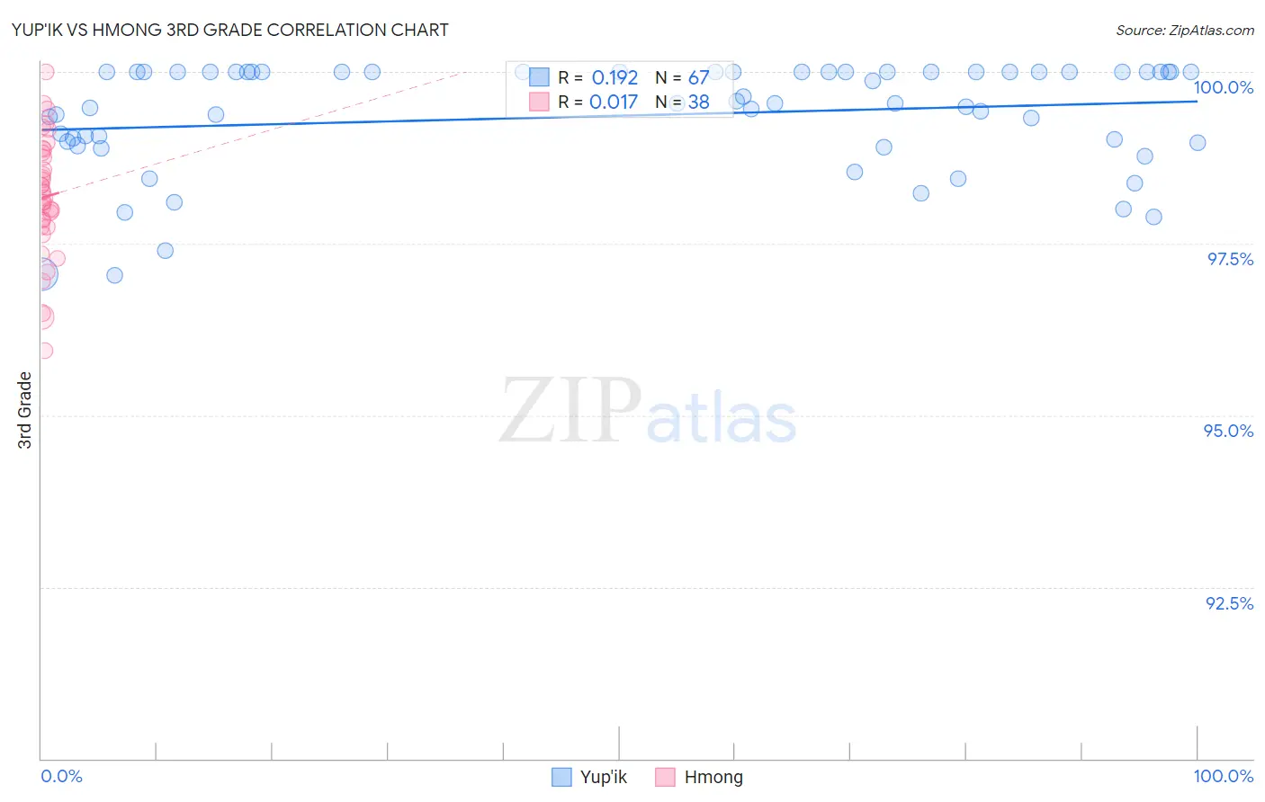Select the R = 0.017 correlation value
This screenshot has width=1265, height=802.
(597, 102)
